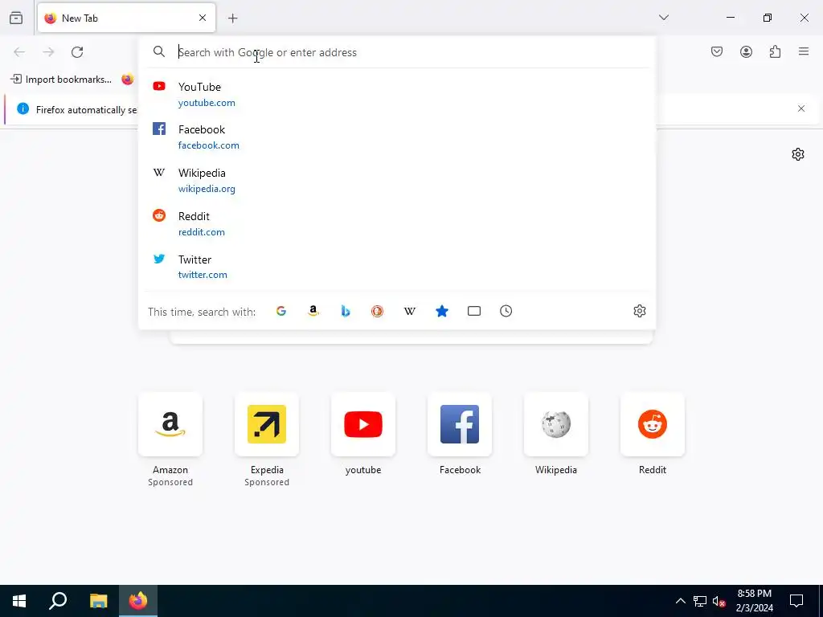
Task: Reload the current page
Action: (x=78, y=51)
